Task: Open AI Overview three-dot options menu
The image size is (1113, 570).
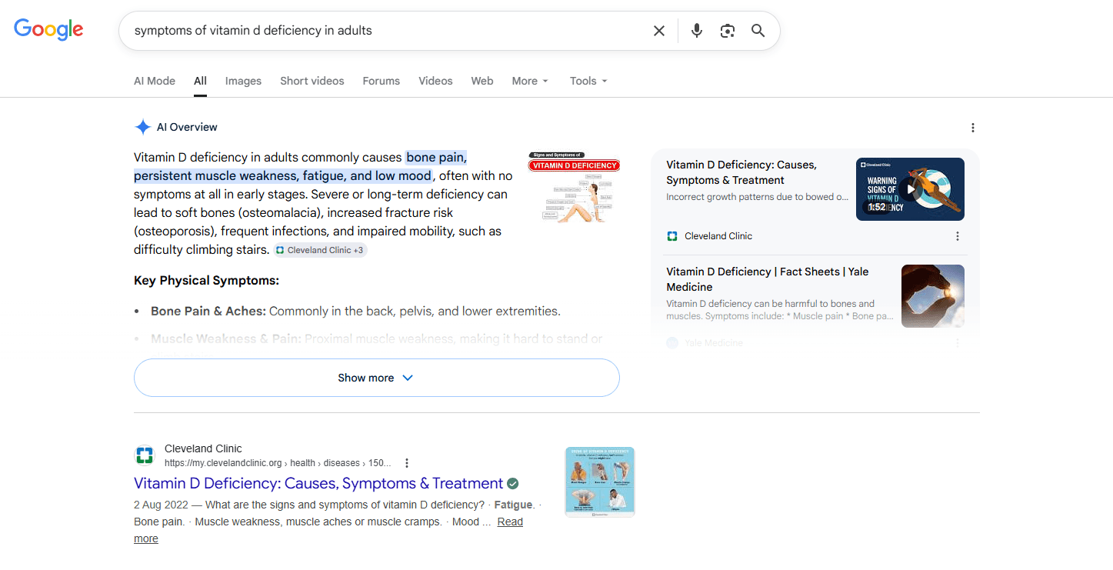Action: coord(973,128)
